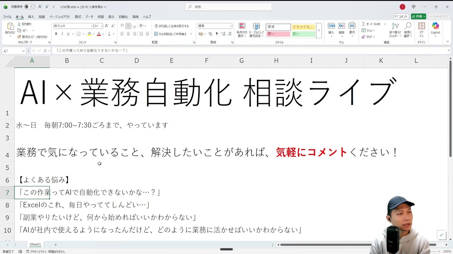Apply the 悪い (Bad) pink cell style
453x254 pixels.
278,34
